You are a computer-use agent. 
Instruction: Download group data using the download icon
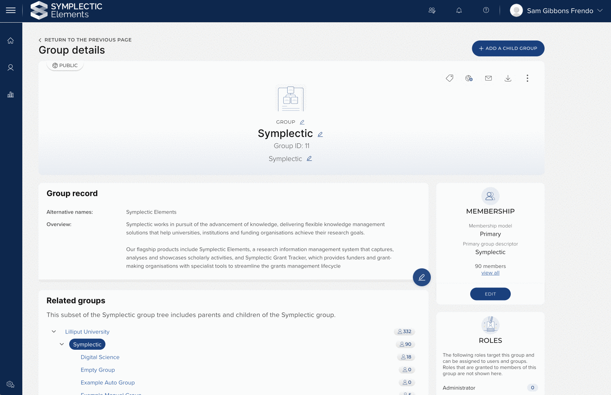(x=508, y=78)
